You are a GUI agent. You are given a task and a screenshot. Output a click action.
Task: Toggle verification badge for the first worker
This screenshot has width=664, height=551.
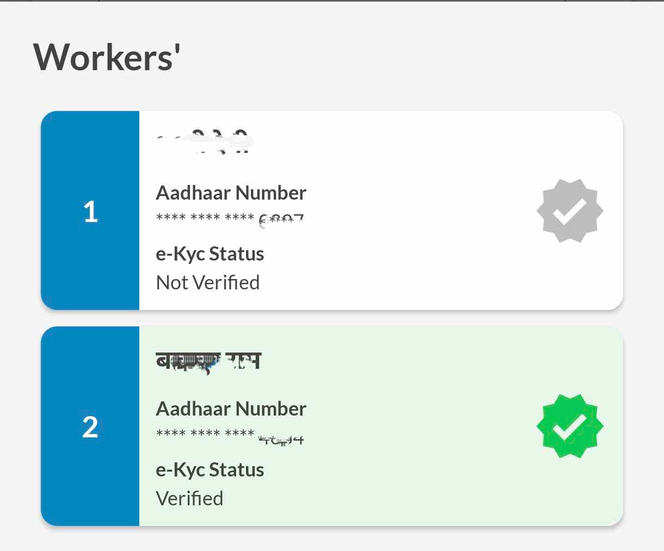570,211
